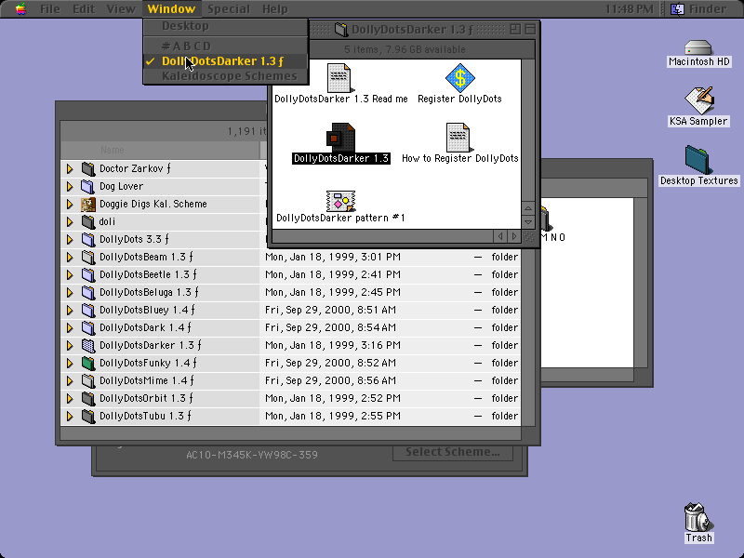Select the DollyDots 3.3 ƒ folder icon
The width and height of the screenshot is (744, 558).
(x=88, y=239)
